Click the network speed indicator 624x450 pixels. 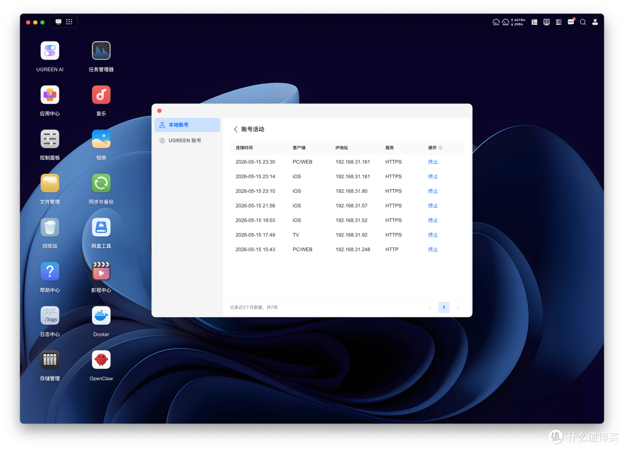518,22
